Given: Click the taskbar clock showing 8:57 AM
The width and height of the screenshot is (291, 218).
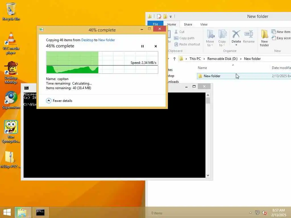Looking at the screenshot, I should coord(278,212).
